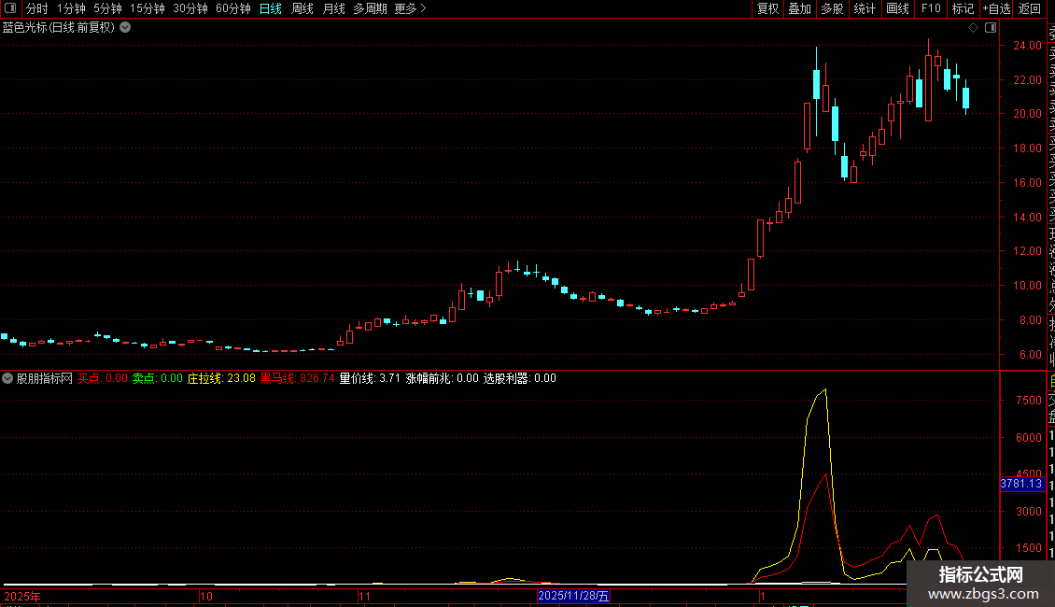Click the 蓝色光标(日线.前复权) chart title
This screenshot has width=1055, height=607.
coord(59,28)
